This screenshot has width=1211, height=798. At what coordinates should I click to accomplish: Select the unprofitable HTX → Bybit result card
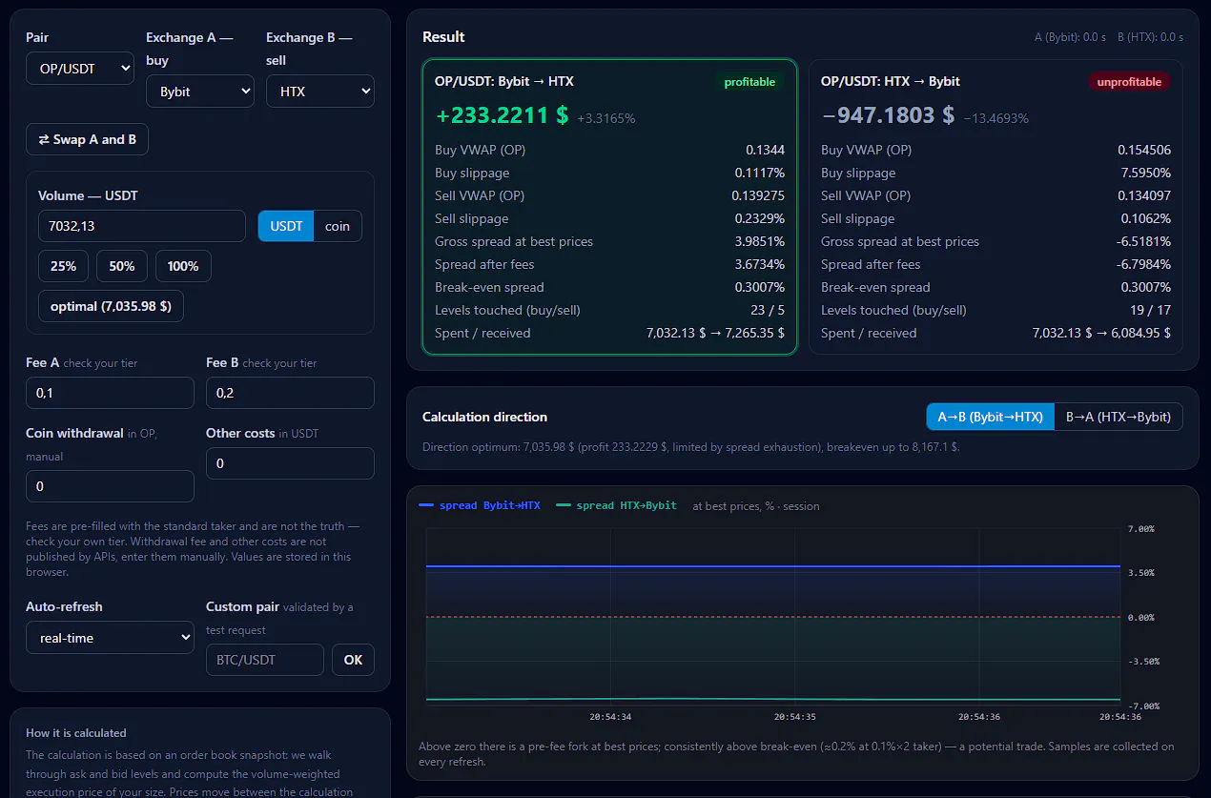995,207
